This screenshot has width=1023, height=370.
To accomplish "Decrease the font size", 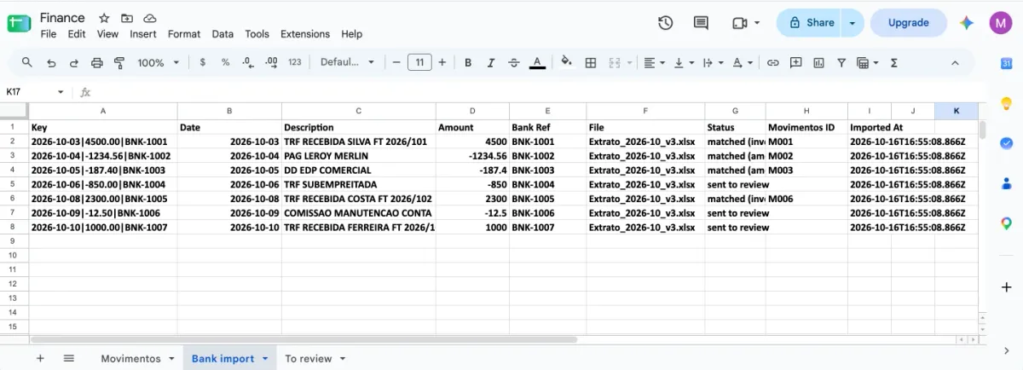I will 396,62.
